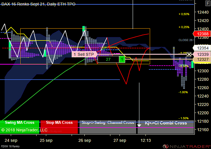Viewport: 211px width, 149px height.
Task: Click the red 12388 price marker
Action: click(202, 34)
